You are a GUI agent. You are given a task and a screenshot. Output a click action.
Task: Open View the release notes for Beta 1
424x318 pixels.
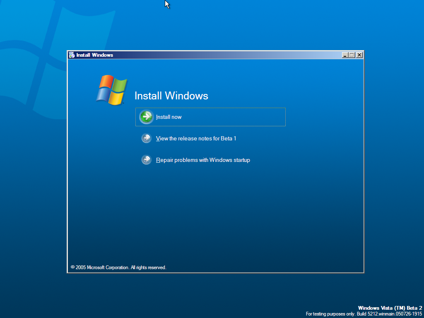pyautogui.click(x=196, y=138)
